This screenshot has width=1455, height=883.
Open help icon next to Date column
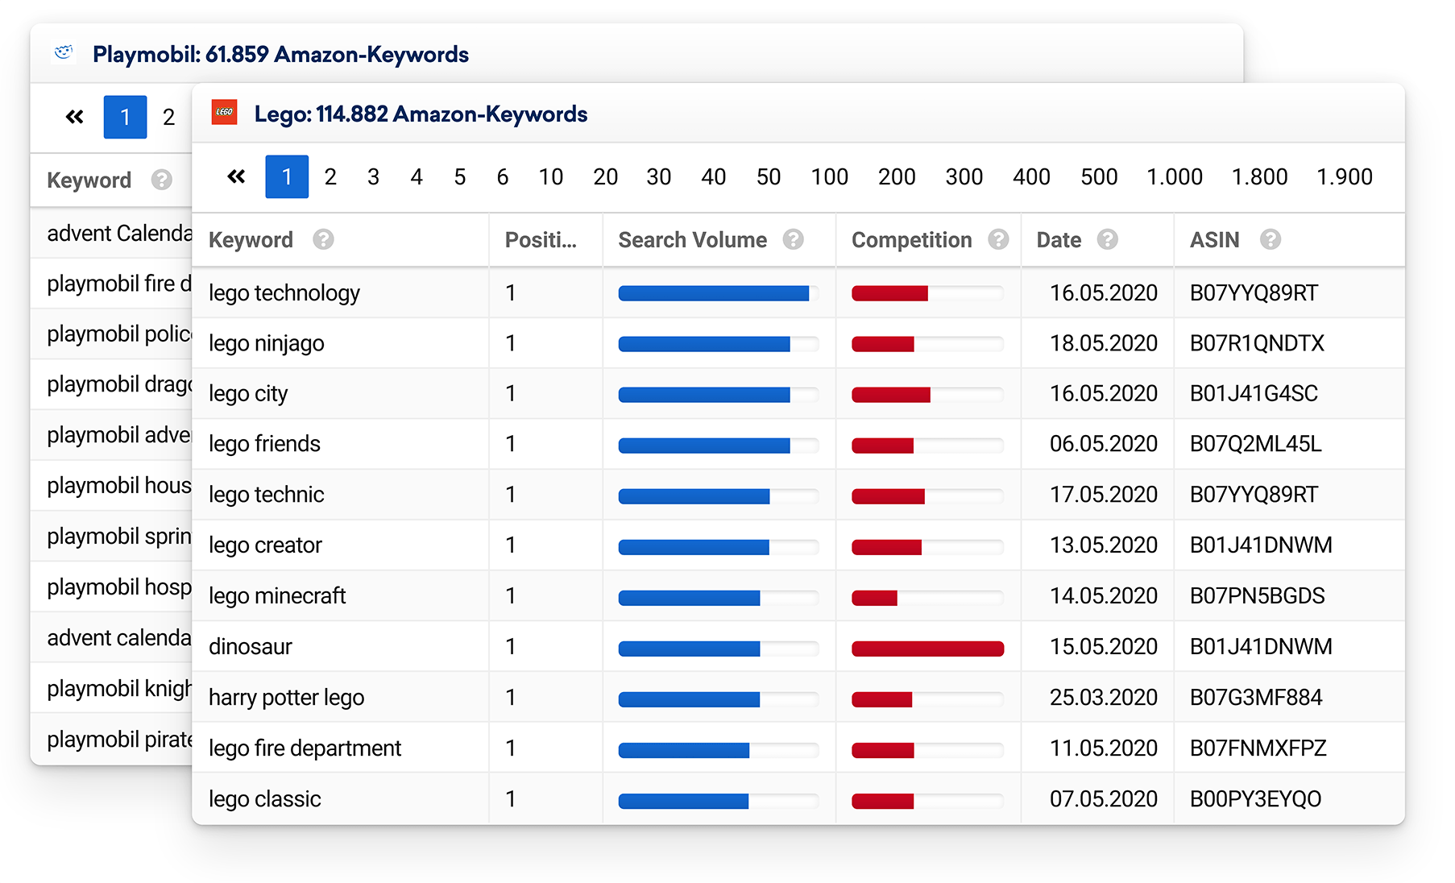[1108, 239]
